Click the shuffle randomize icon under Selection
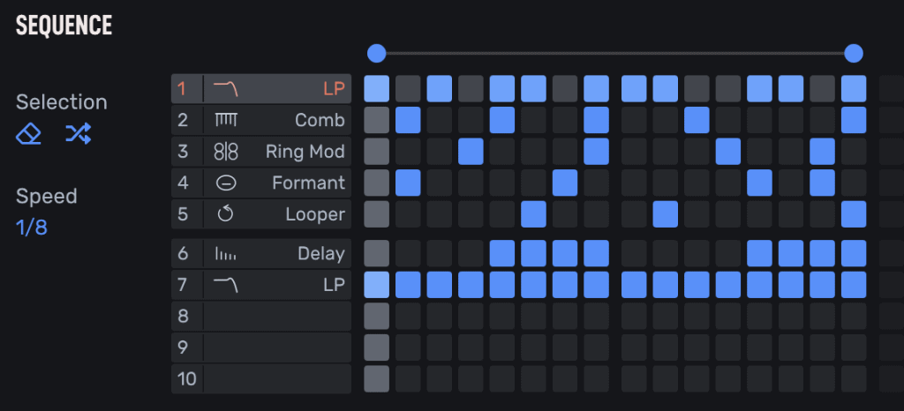 [x=78, y=134]
